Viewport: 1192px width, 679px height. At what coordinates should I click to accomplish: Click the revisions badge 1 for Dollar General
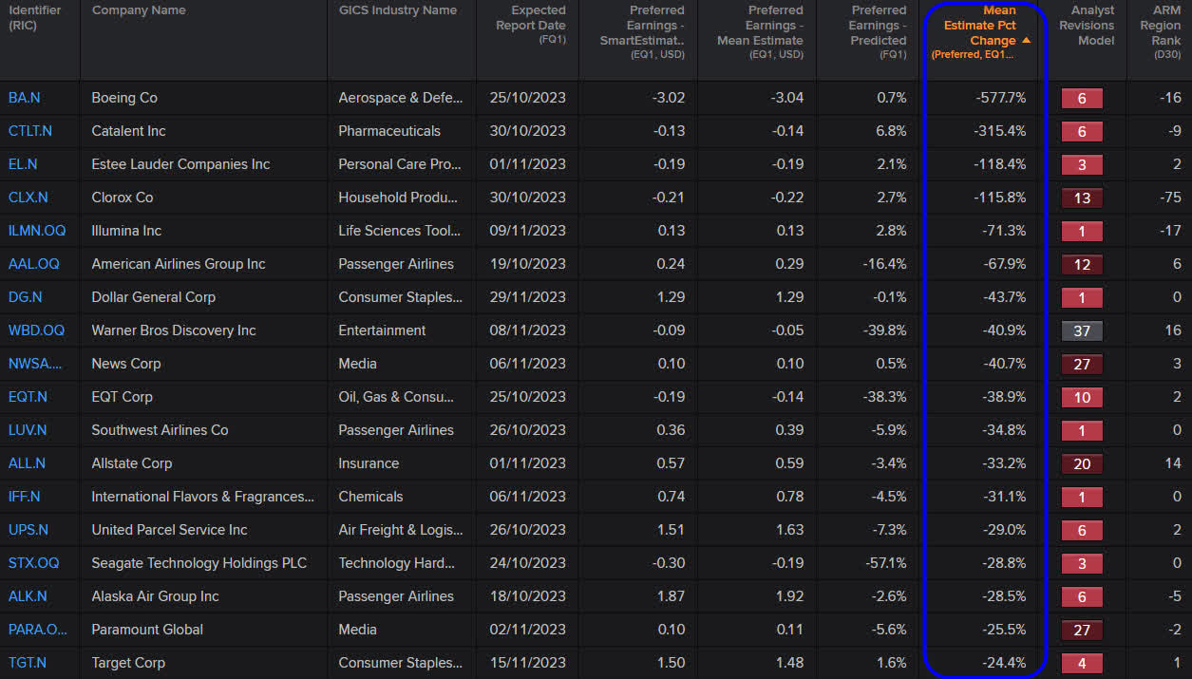pyautogui.click(x=1082, y=297)
